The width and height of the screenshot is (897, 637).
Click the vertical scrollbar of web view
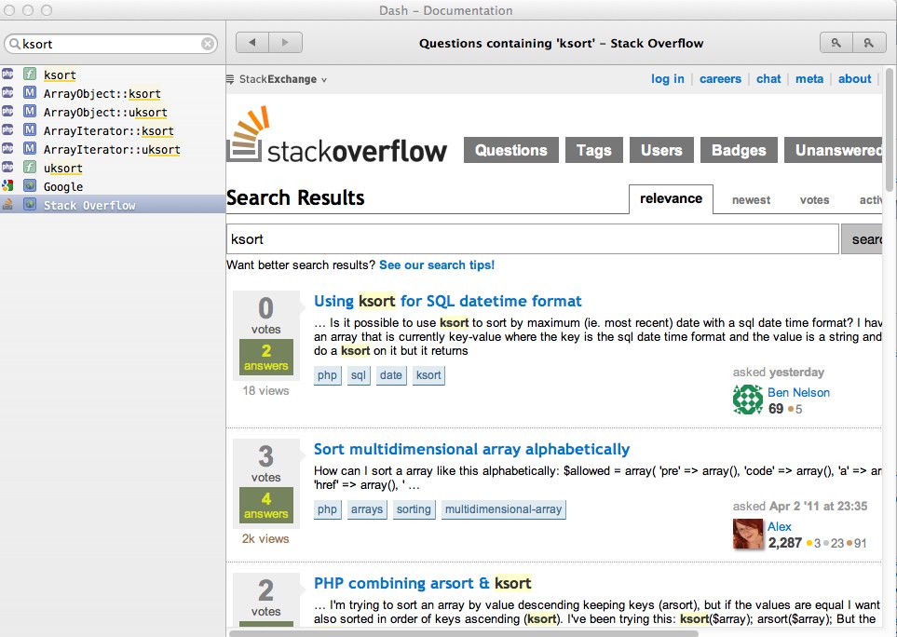click(x=889, y=130)
